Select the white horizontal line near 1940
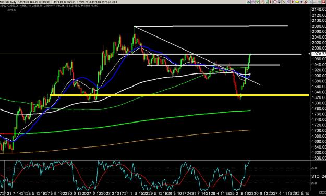The height and width of the screenshot is (196, 326). 213,65
